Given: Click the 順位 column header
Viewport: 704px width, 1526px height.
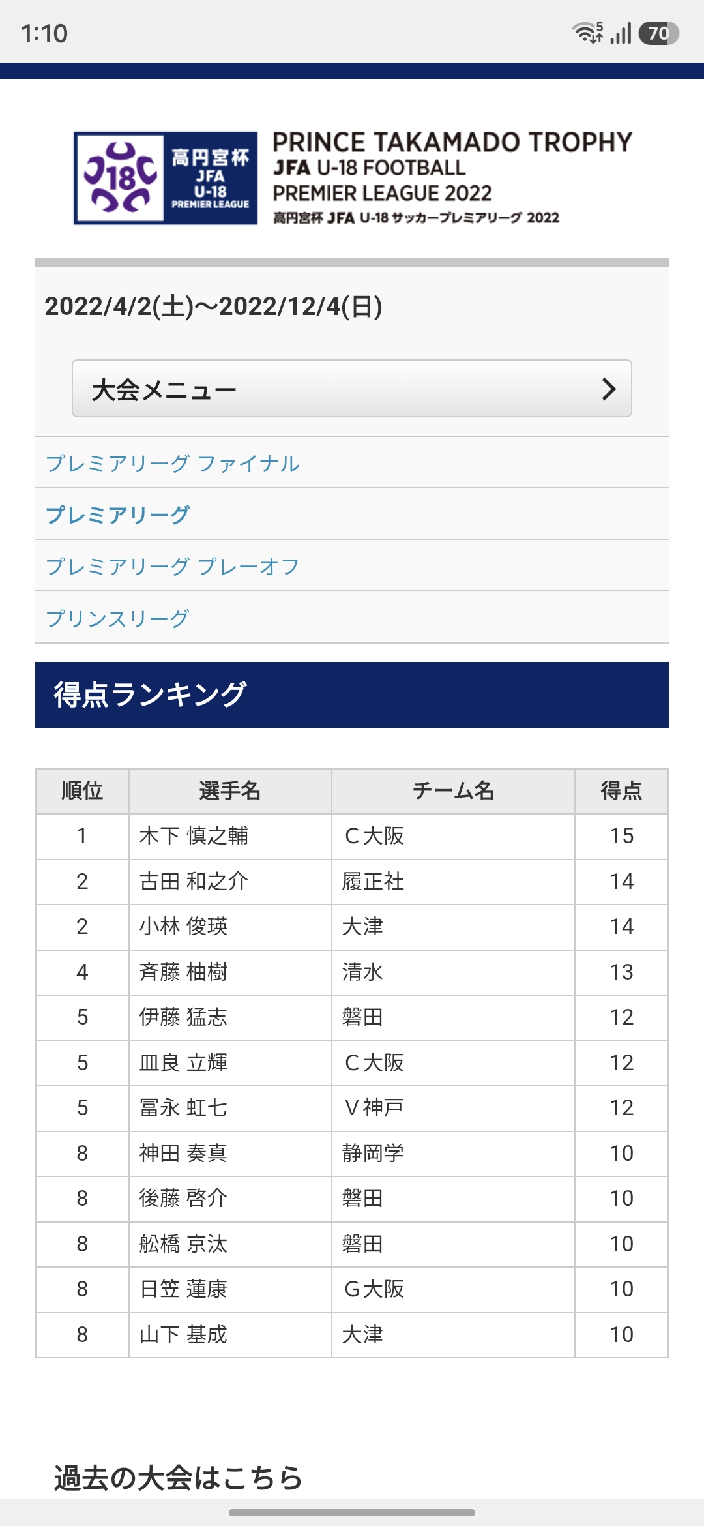Looking at the screenshot, I should tap(82, 791).
